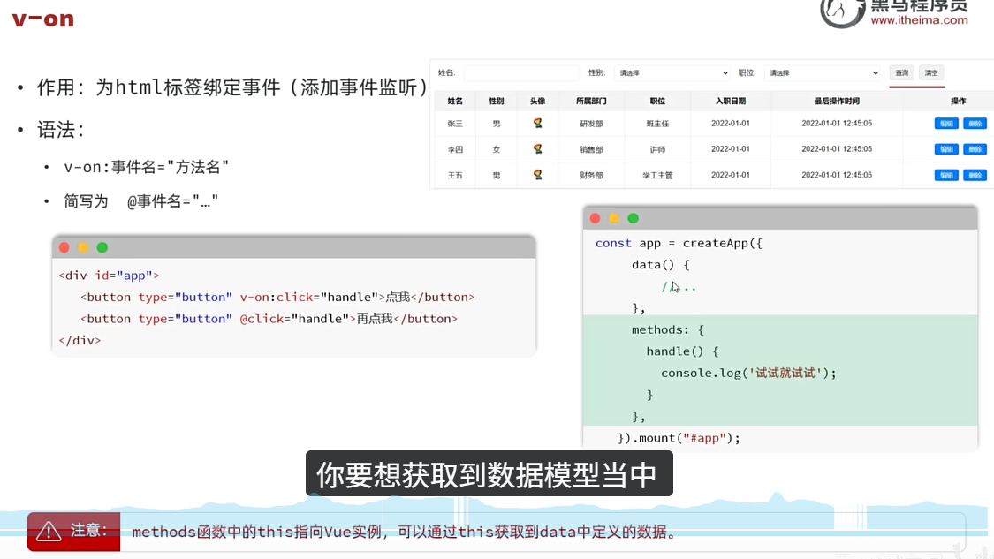This screenshot has width=994, height=559.
Task: Click the www.itheima.com link text
Action: pyautogui.click(x=919, y=20)
